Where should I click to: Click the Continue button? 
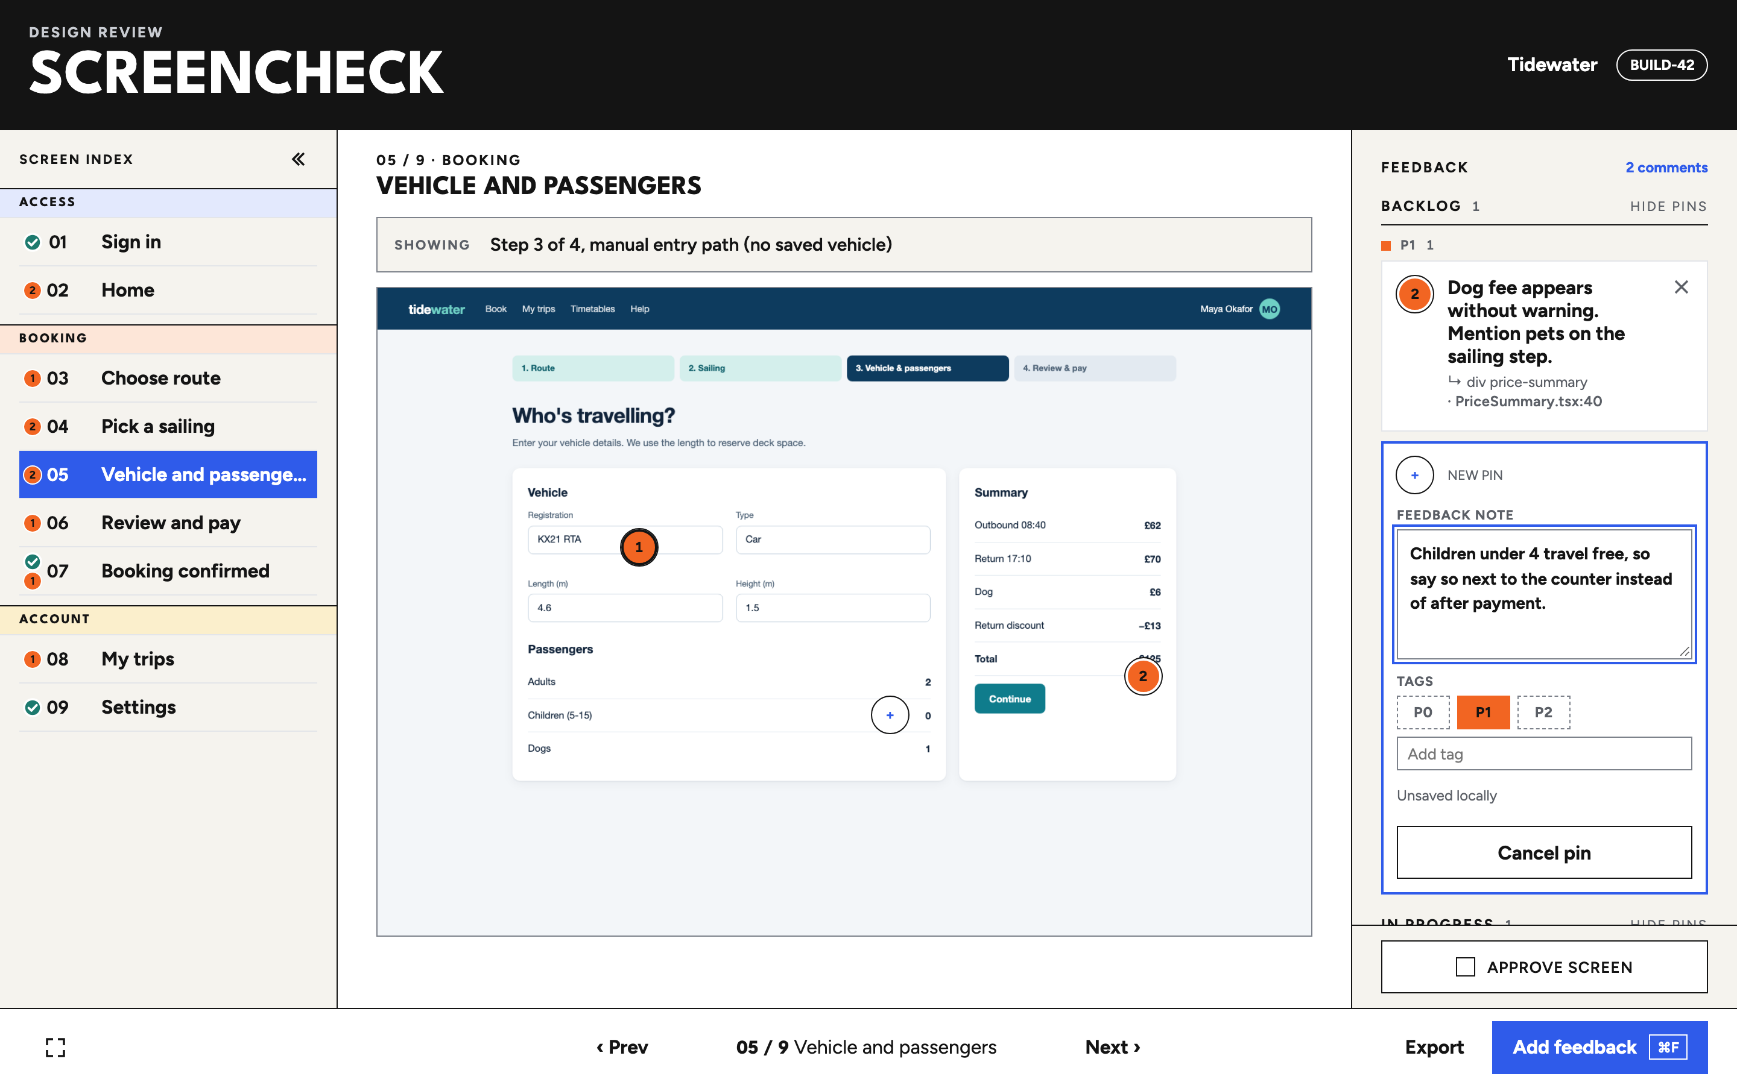1009,699
